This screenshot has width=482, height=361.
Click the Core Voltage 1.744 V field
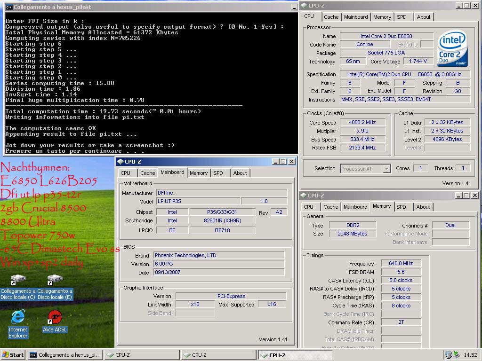(418, 62)
